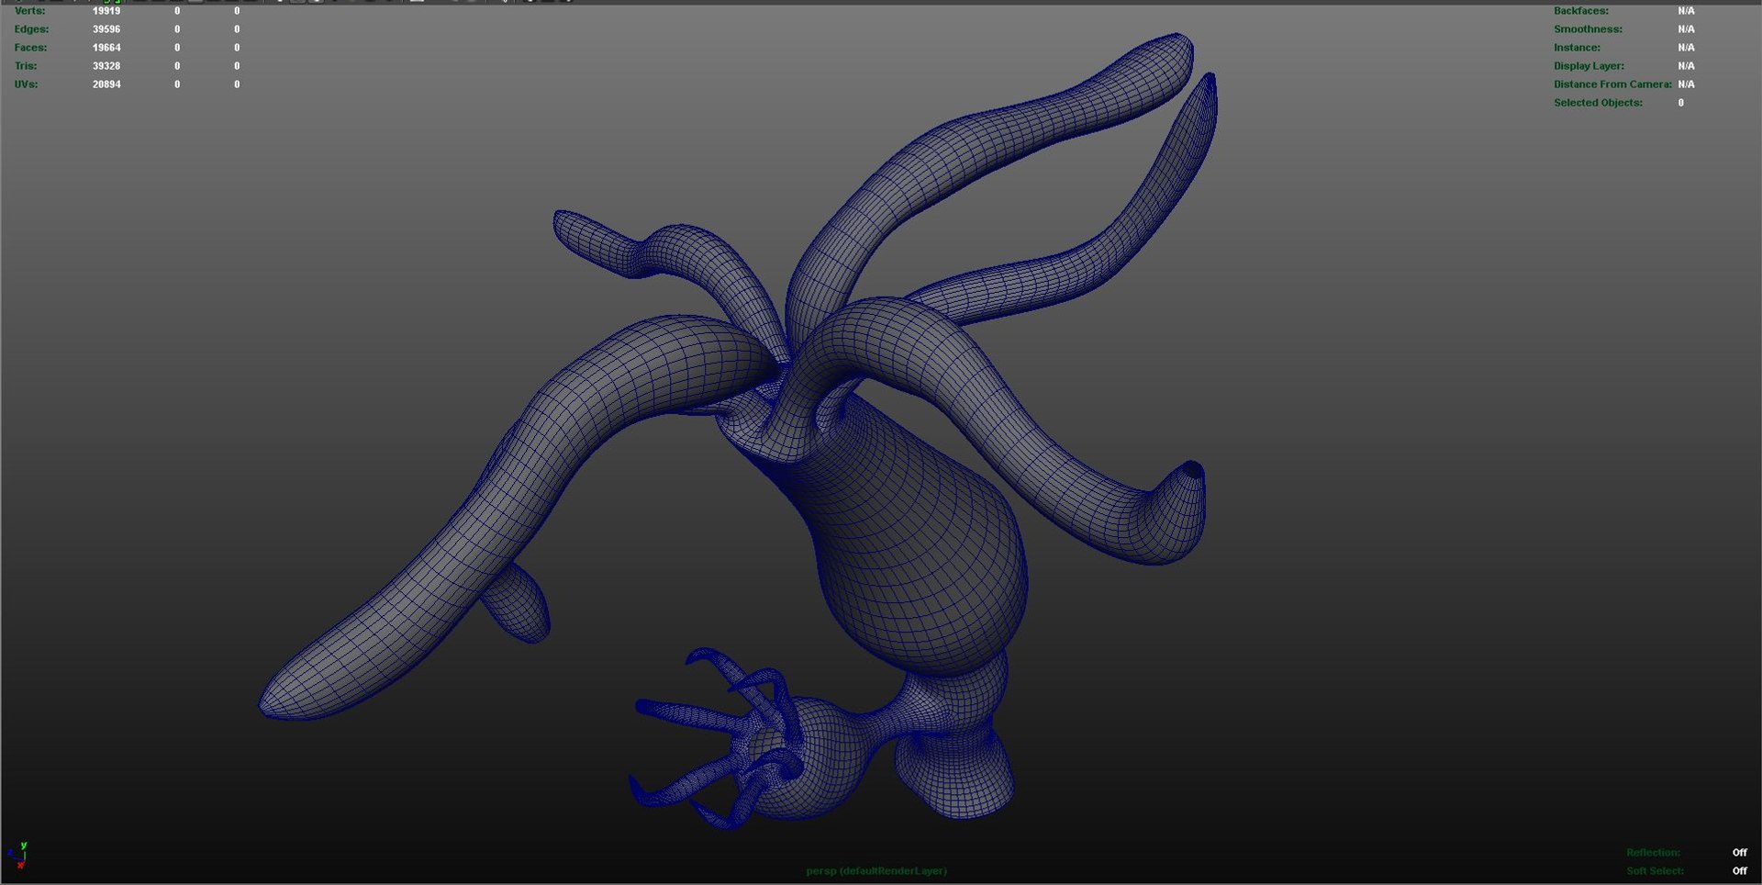Click the 'Verts:' heads-up label
Viewport: 1762px width, 885px height.
[29, 11]
